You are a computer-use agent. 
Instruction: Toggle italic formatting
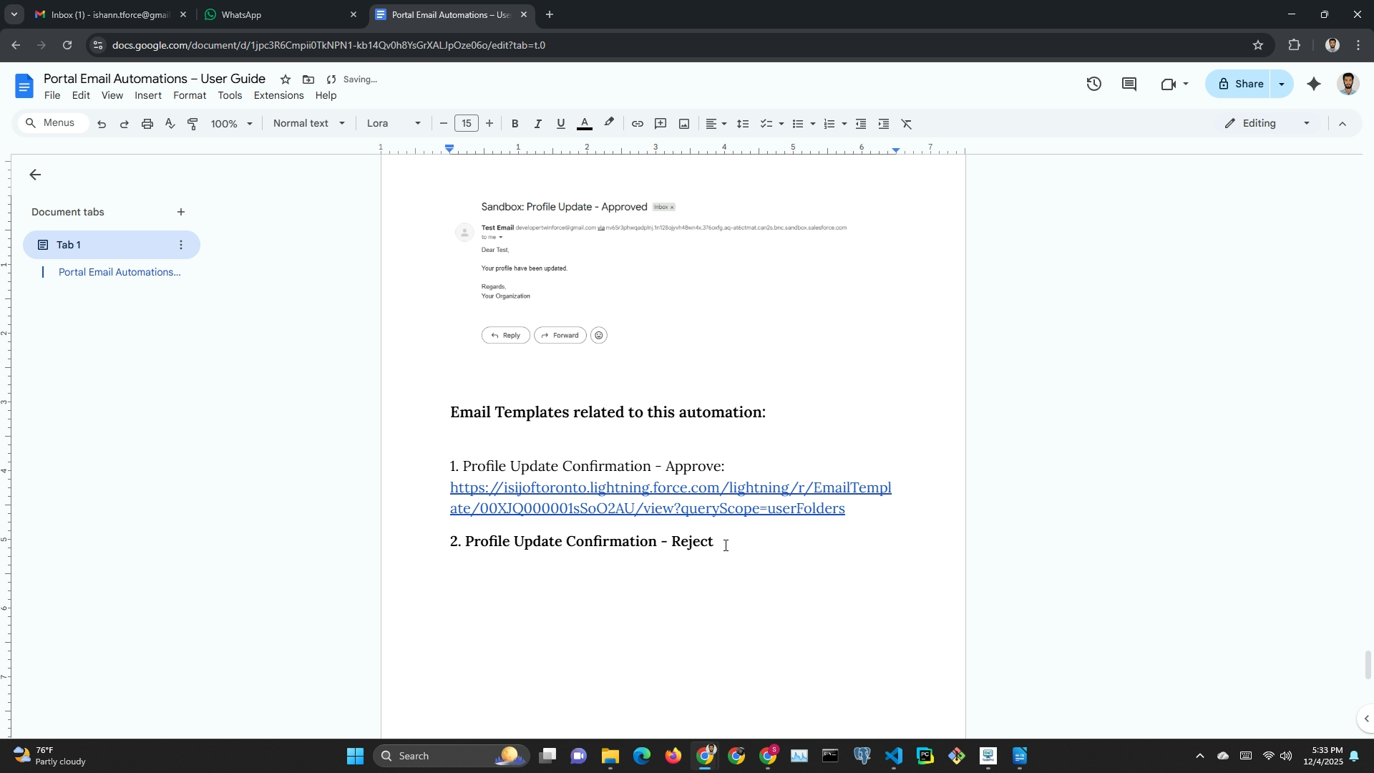pyautogui.click(x=537, y=124)
